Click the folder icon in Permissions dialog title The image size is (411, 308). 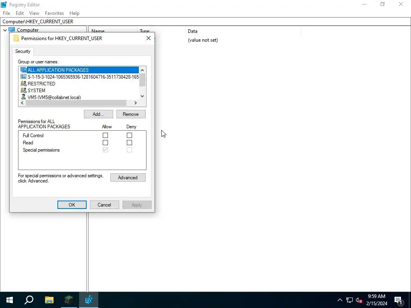click(x=16, y=38)
